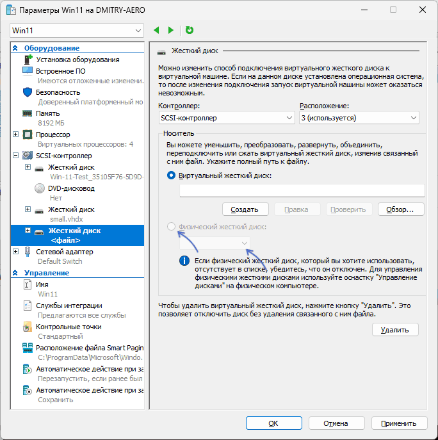438x440 pixels.
Task: Click the blue info icon
Action: [x=184, y=261]
